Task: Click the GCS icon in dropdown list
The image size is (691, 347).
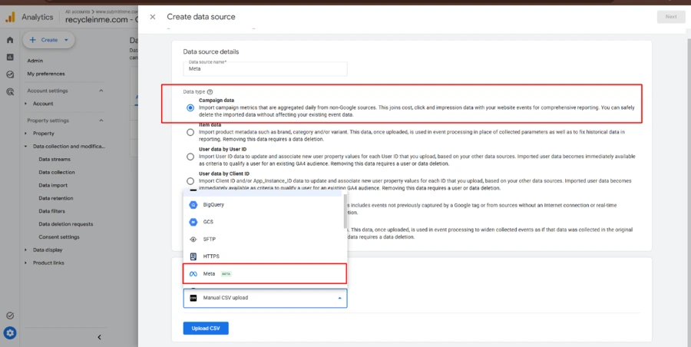Action: (x=193, y=222)
